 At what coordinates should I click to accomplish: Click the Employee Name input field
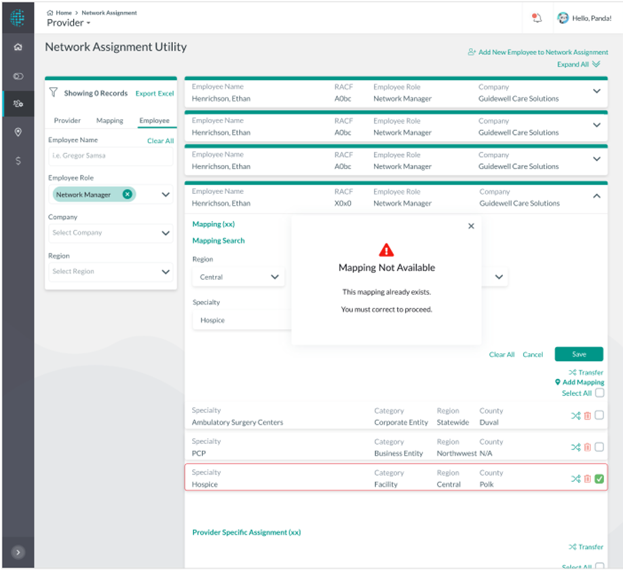pyautogui.click(x=111, y=156)
